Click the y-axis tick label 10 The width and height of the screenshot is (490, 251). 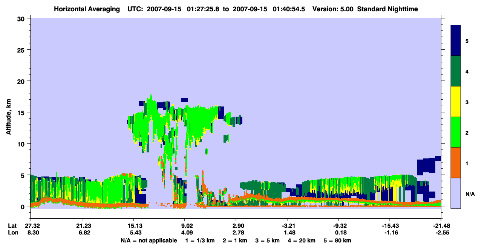tap(21, 144)
